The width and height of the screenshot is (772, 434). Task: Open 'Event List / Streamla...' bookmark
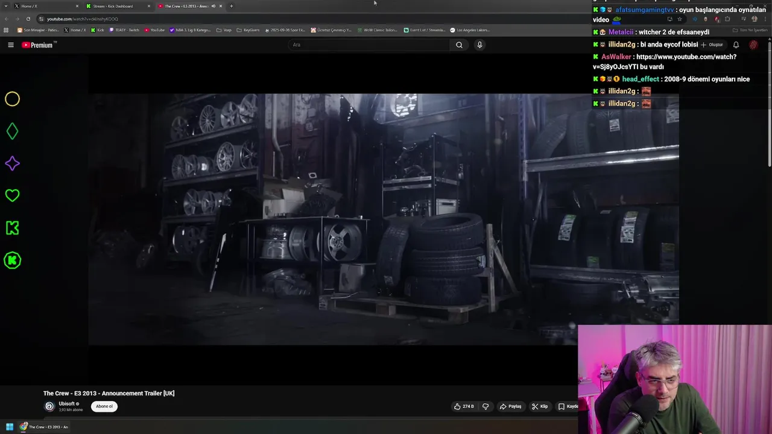(x=425, y=30)
